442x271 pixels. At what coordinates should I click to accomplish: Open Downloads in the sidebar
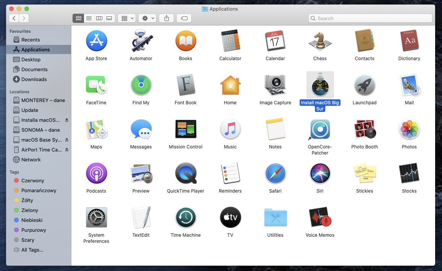(x=39, y=79)
